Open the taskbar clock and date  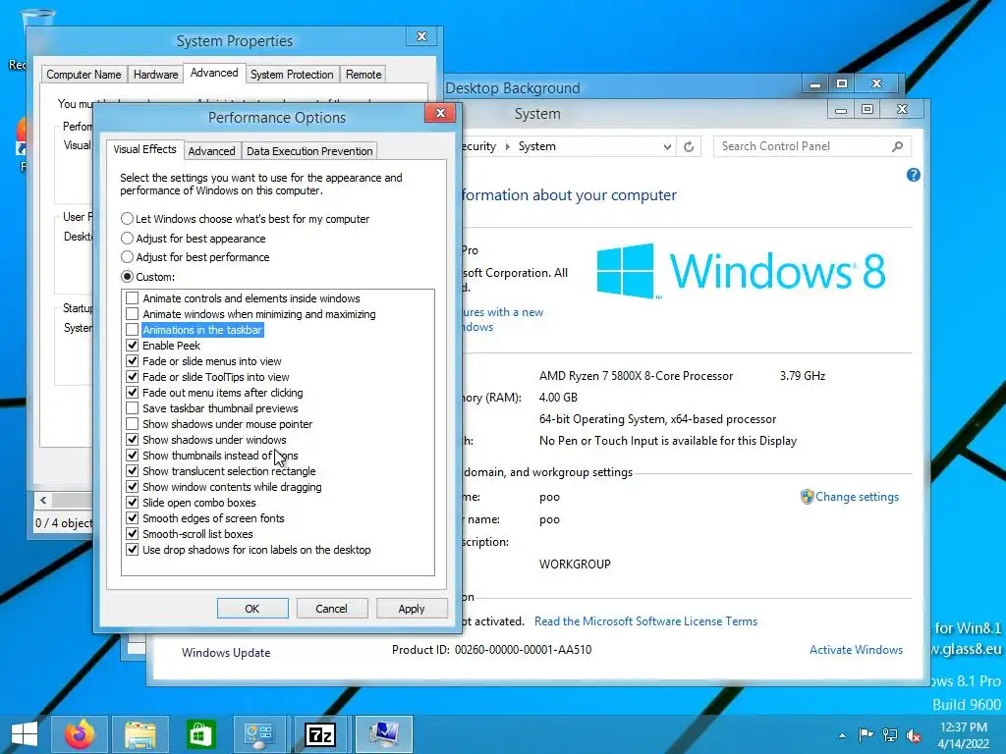(x=963, y=735)
